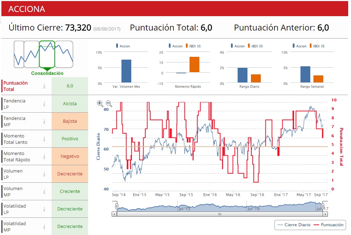351x235 pixels.
Task: Select the Negativo value cell
Action: pos(70,156)
